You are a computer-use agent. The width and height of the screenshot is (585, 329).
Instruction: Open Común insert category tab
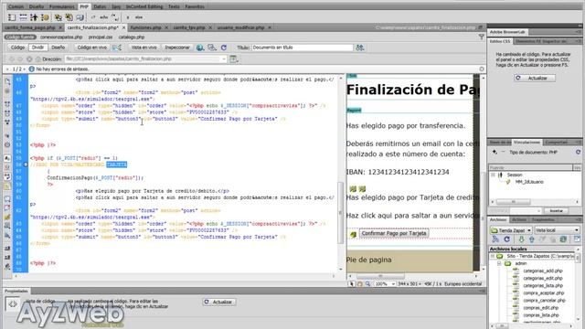16,6
